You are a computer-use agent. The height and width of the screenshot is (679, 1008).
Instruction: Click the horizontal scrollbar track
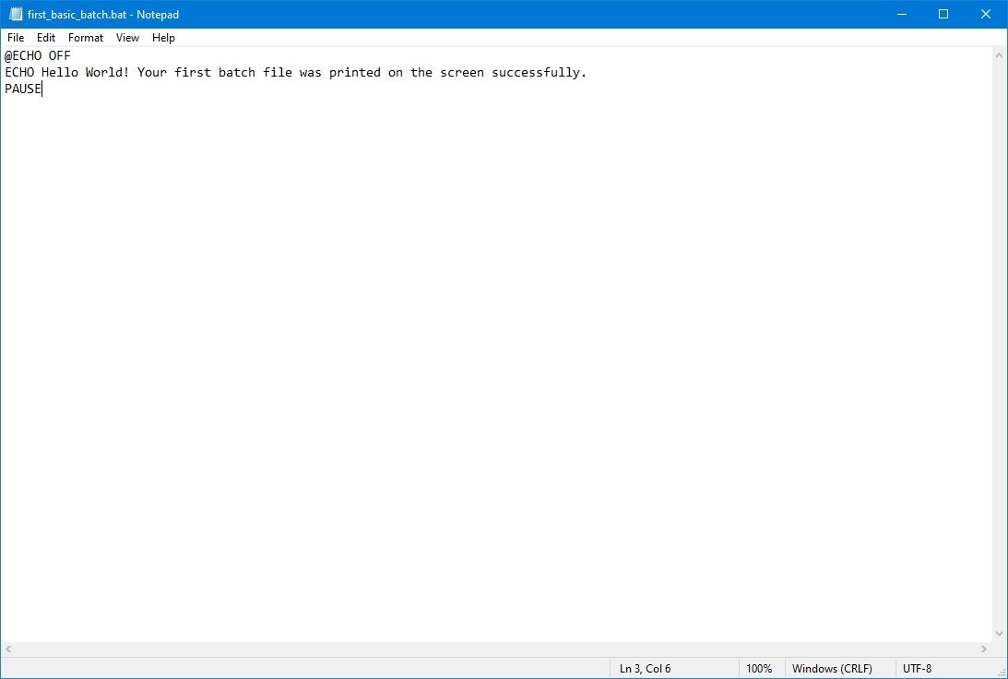click(498, 649)
